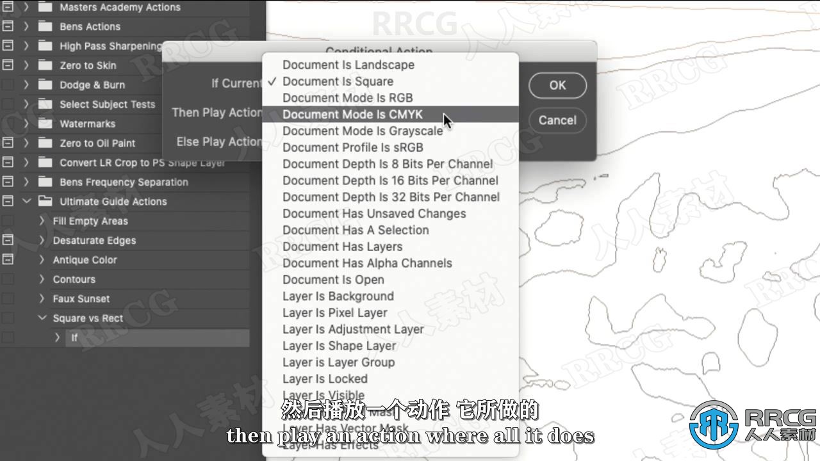This screenshot has height=461, width=820.
Task: Expand the Watermarks set
Action: pyautogui.click(x=26, y=124)
